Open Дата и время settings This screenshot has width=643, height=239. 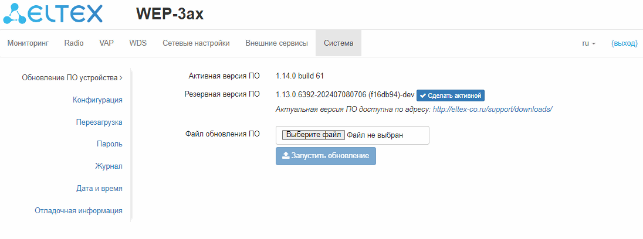(99, 188)
